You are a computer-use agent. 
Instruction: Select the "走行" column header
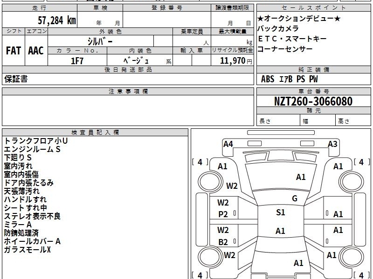point(40,8)
